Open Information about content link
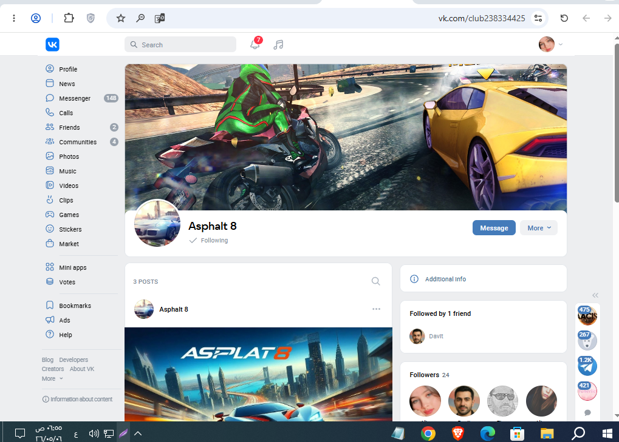Screen dimensions: 619x442 (x=77, y=399)
